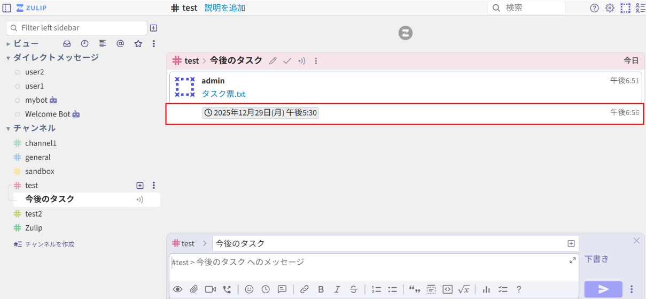Insert a math formula with the square-root icon
This screenshot has width=646, height=299.
464,289
